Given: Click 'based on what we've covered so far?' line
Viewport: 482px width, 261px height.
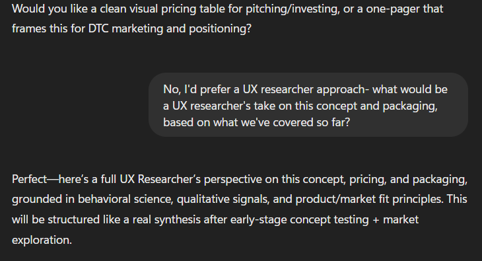Looking at the screenshot, I should click(x=257, y=122).
